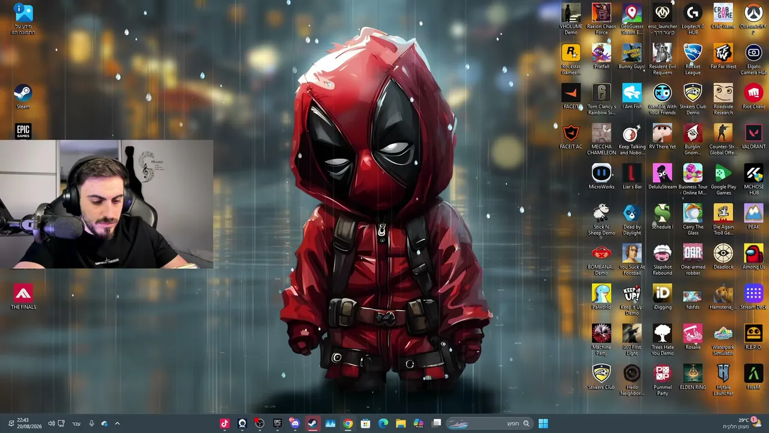The image size is (769, 433).
Task: Open the 007 First Light shortcut
Action: coord(631,340)
